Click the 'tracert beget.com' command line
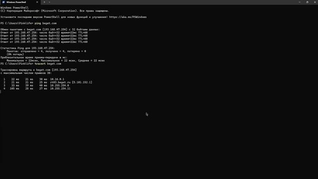Viewport: 318px width, 179px height. click(x=31, y=64)
